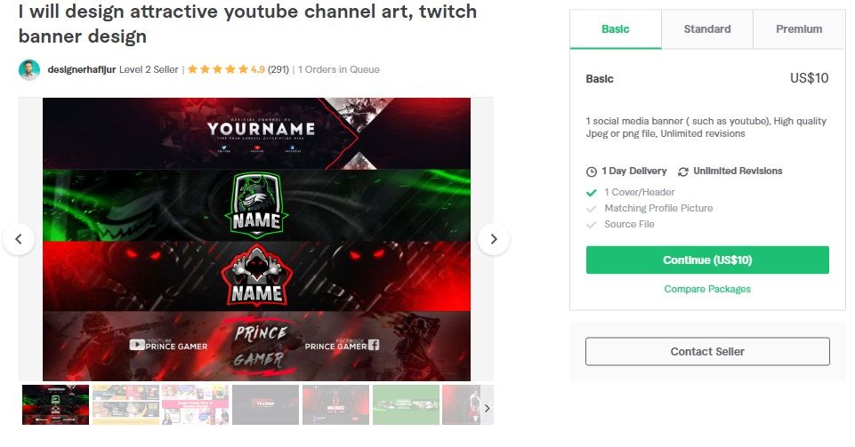Click the Unlimited Revisions refresh icon

point(682,172)
